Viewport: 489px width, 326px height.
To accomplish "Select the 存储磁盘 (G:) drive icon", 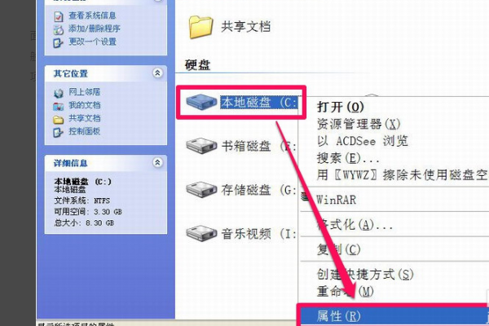I will 201,189.
